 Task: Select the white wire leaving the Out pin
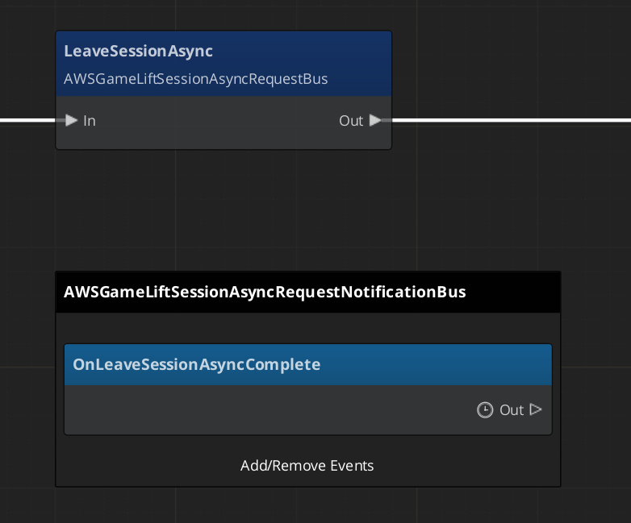coord(508,121)
